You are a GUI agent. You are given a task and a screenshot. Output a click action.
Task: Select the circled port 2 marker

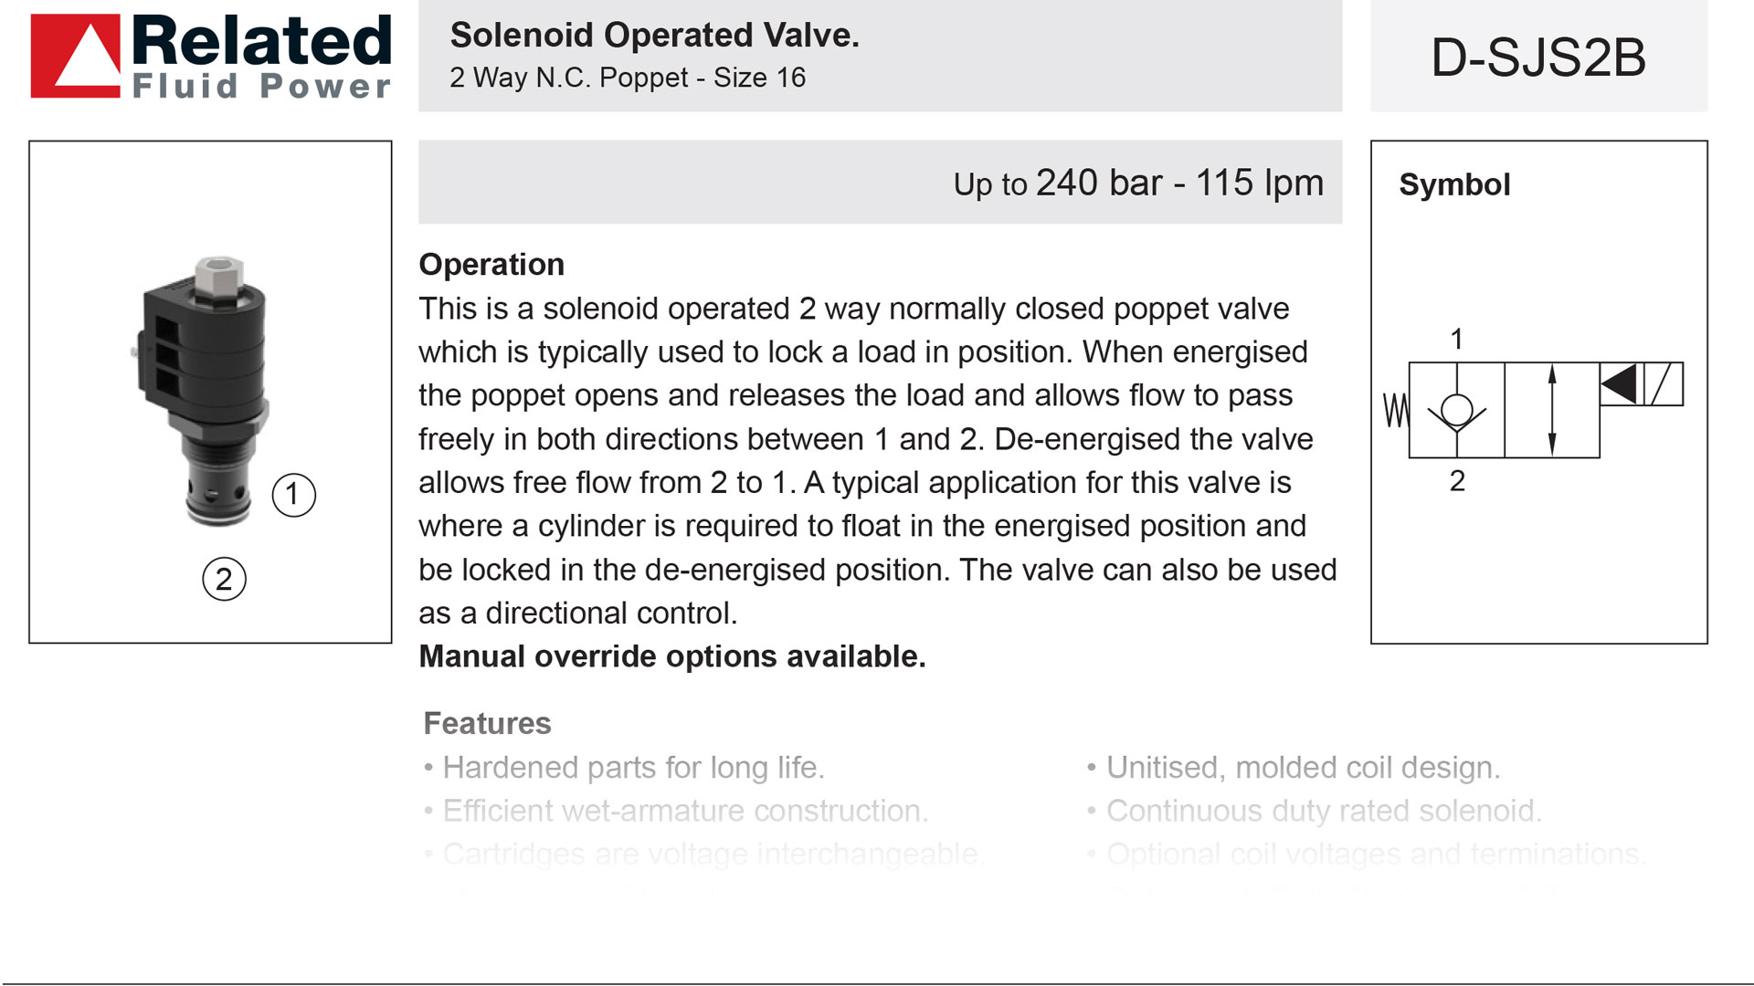tap(224, 580)
